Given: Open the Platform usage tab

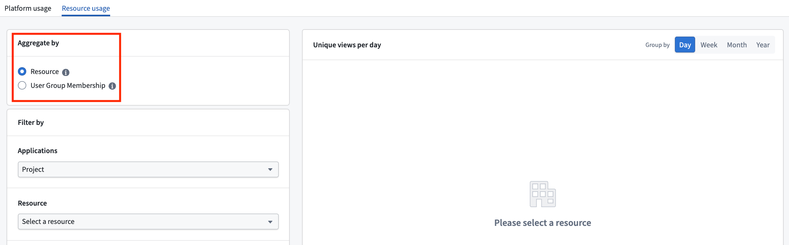Looking at the screenshot, I should (x=28, y=8).
